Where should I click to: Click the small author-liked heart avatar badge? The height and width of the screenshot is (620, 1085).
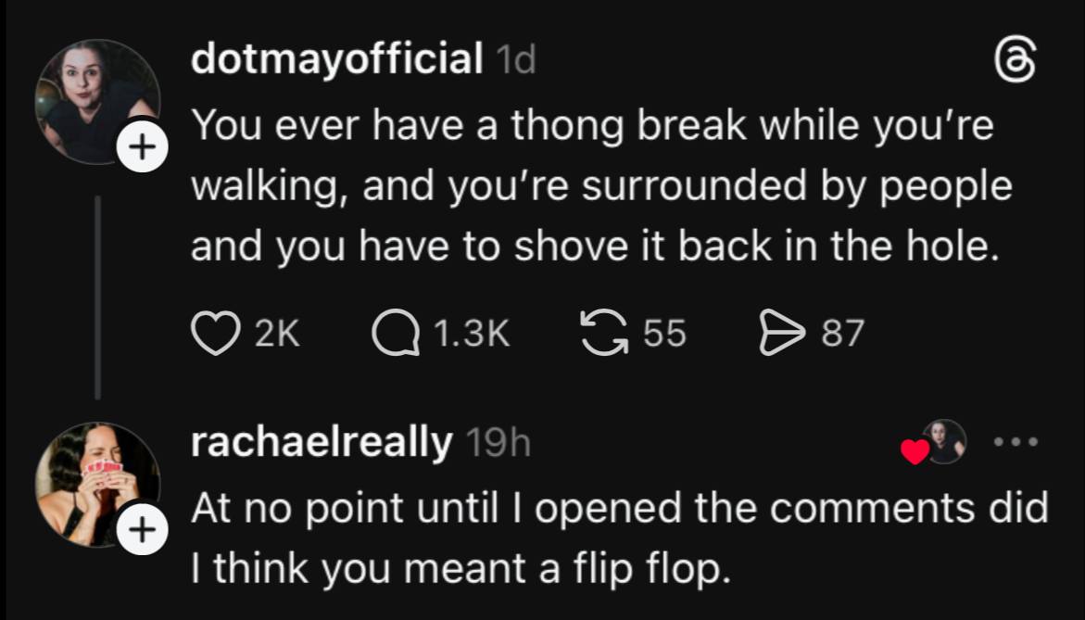(936, 443)
